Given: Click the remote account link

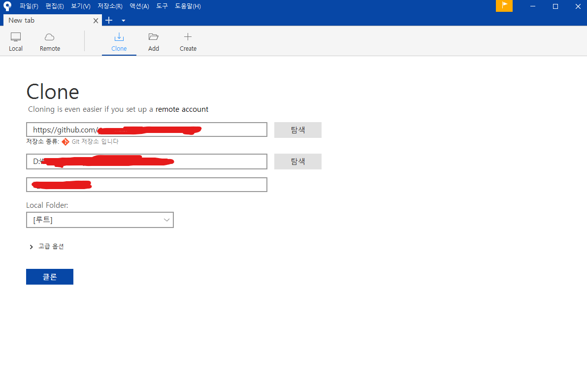Looking at the screenshot, I should point(182,109).
